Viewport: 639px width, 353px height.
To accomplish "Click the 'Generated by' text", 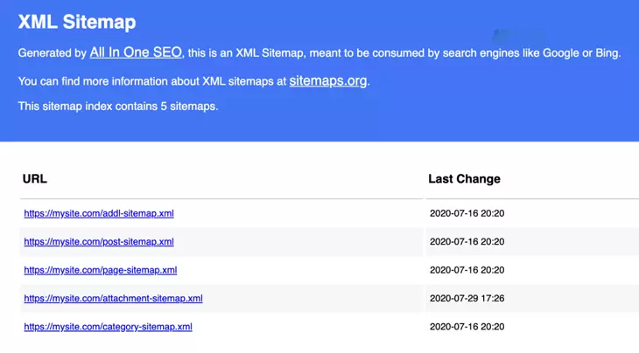I will click(53, 53).
